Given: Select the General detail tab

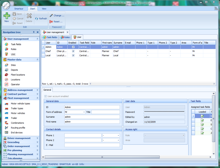Looking at the screenshot, I should point(47,90).
